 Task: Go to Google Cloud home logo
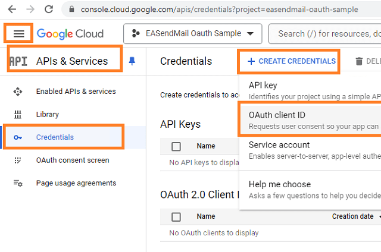coord(70,34)
